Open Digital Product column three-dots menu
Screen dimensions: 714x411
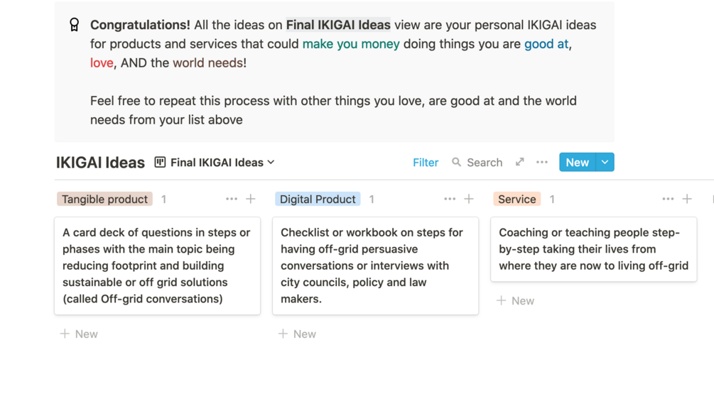click(x=450, y=199)
